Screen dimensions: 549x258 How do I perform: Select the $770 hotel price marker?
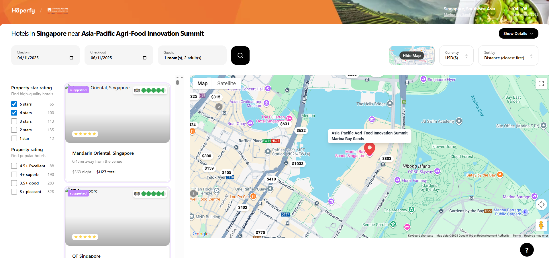pyautogui.click(x=260, y=233)
